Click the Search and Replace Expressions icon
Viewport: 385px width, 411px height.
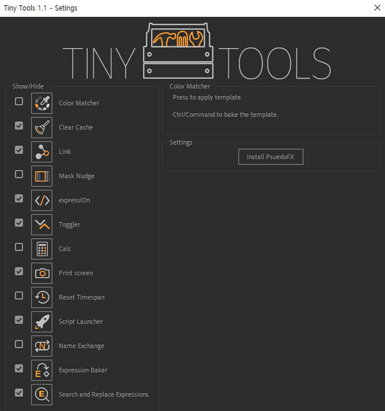pyautogui.click(x=42, y=394)
